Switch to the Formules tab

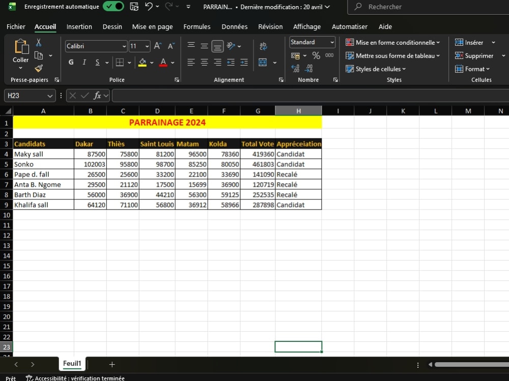[x=196, y=26]
